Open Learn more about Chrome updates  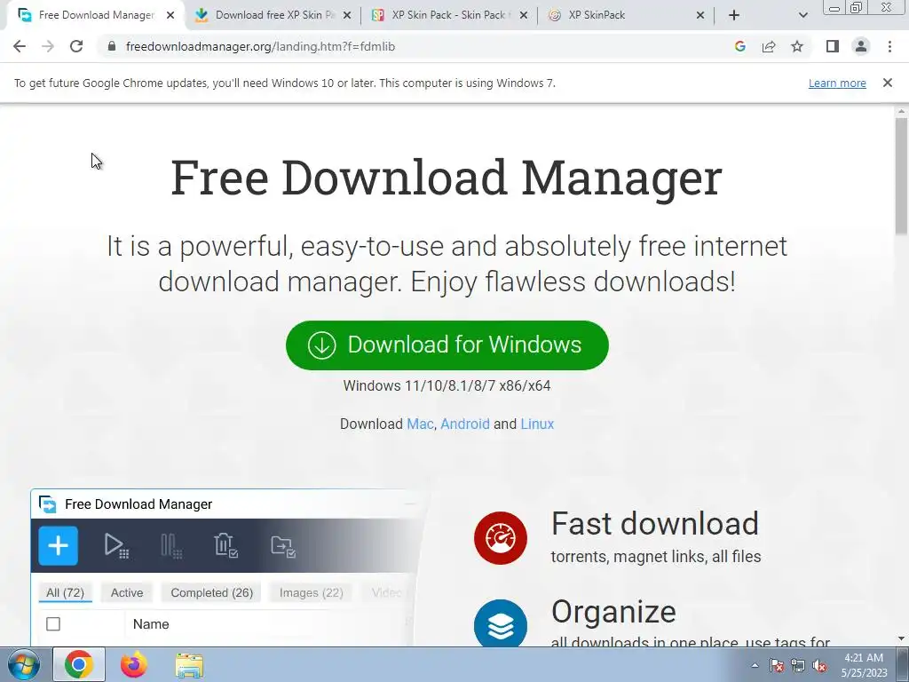pos(837,83)
